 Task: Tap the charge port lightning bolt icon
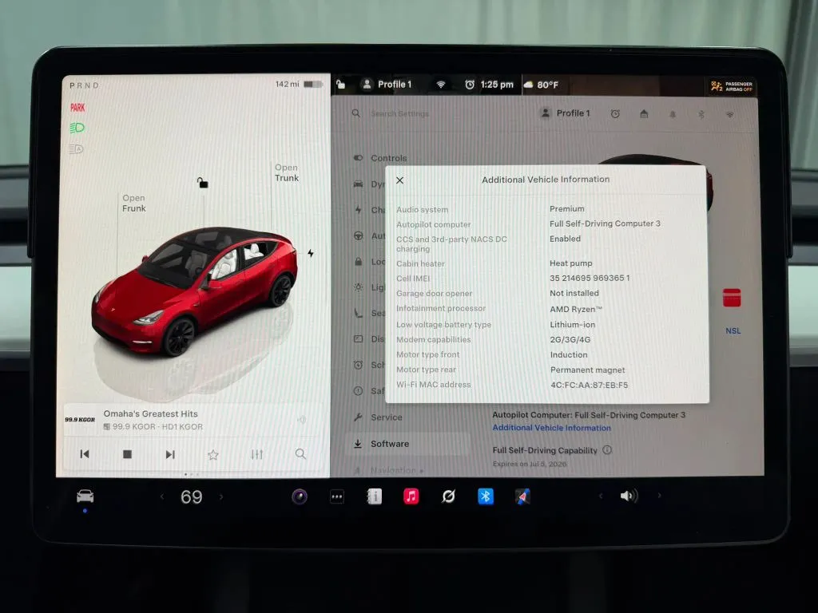311,253
